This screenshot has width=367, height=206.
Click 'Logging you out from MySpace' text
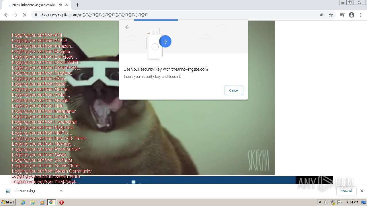[44, 128]
